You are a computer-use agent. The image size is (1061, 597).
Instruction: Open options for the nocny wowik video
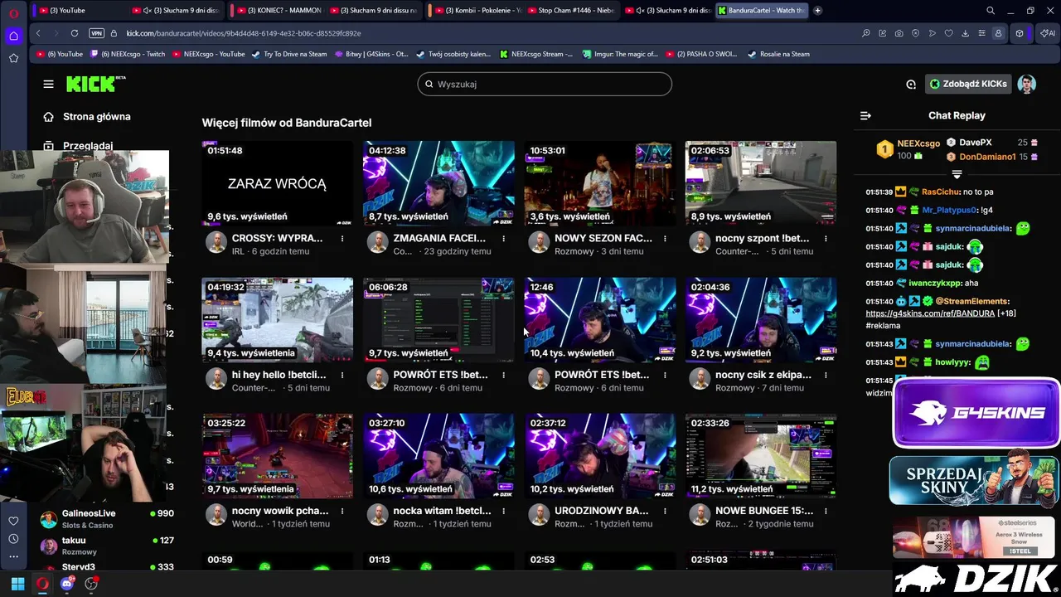point(342,511)
